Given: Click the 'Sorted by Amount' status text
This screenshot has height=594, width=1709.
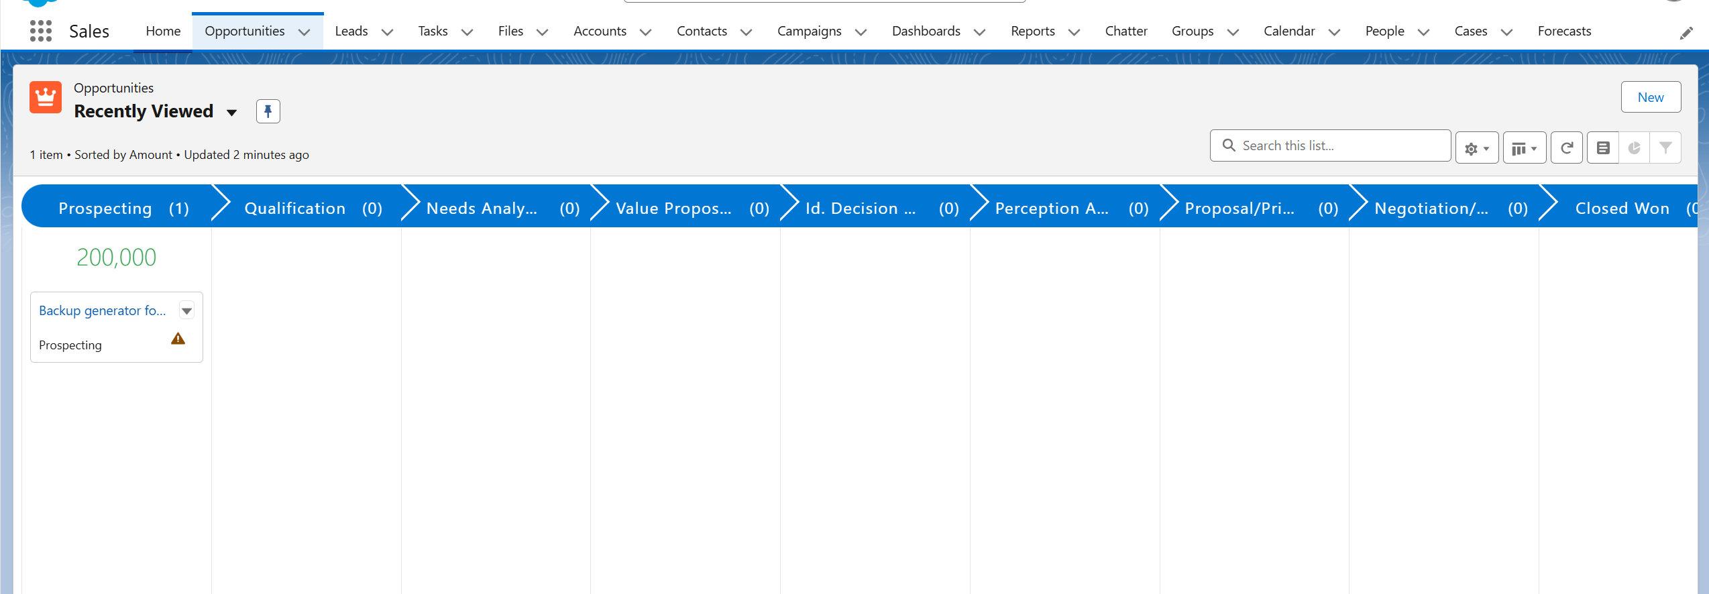Looking at the screenshot, I should [123, 155].
